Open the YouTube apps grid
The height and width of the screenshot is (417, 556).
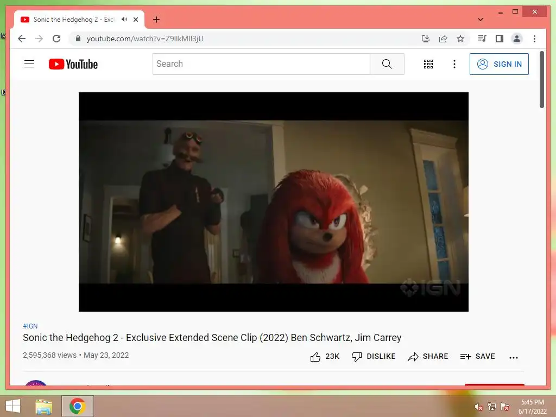click(x=428, y=64)
